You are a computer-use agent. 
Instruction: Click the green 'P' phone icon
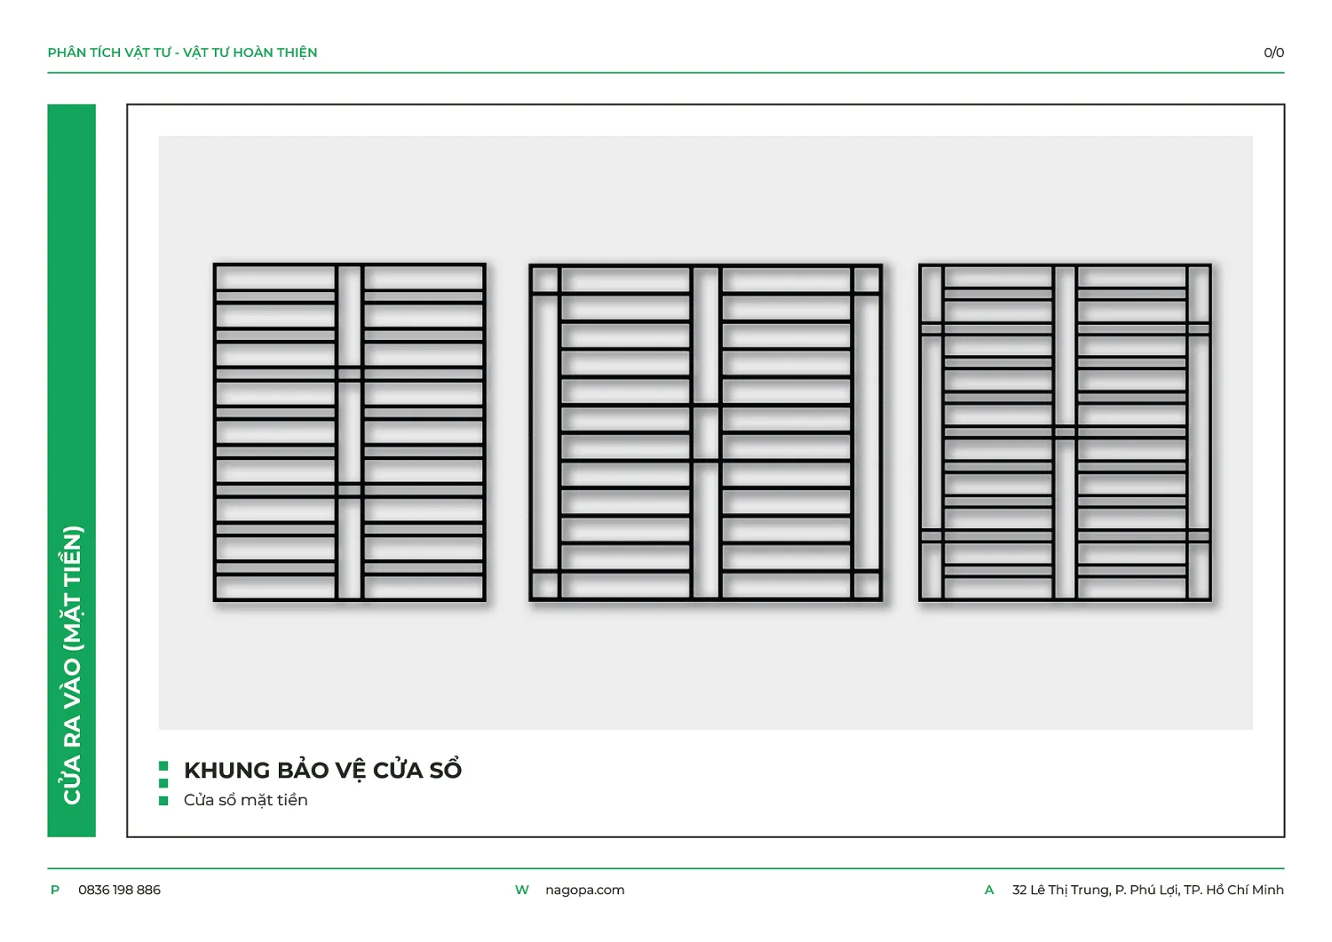pos(55,890)
